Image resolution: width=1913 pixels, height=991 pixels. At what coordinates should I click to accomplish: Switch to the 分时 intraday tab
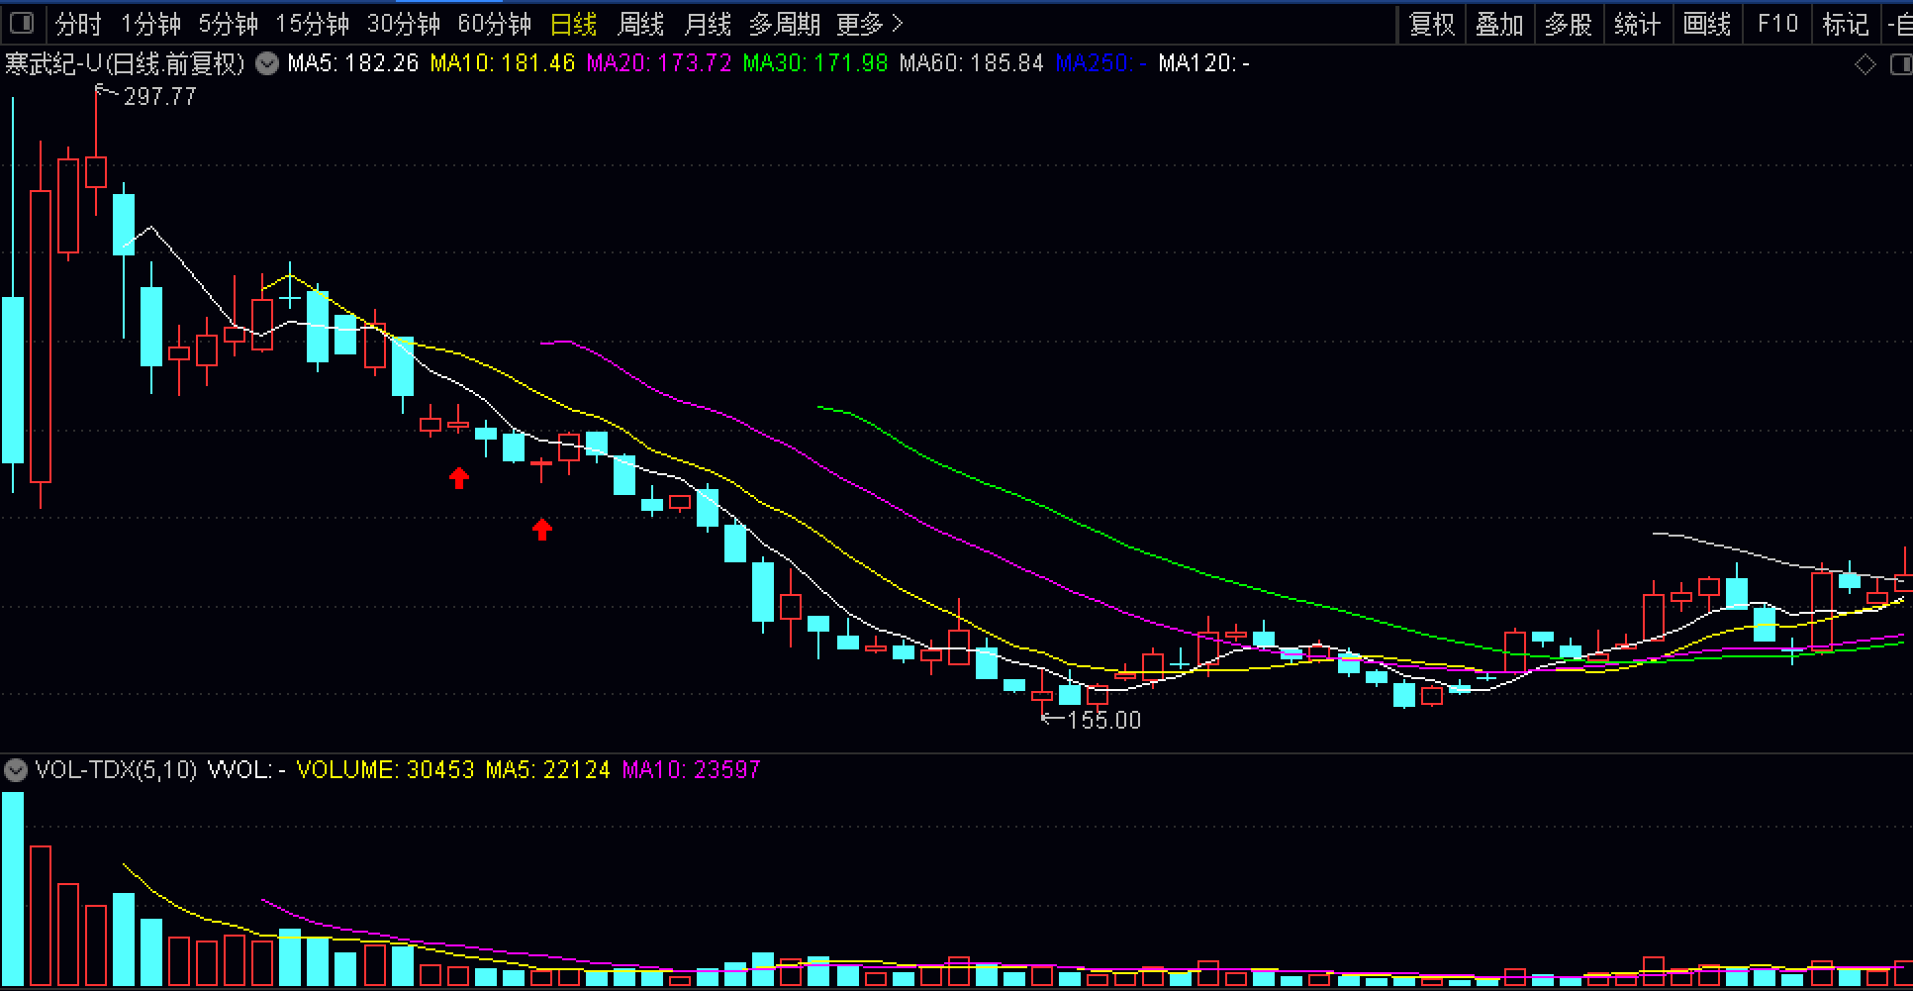(x=78, y=24)
